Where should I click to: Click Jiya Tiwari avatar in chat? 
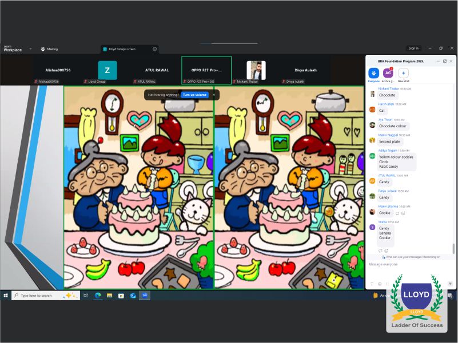point(372,125)
